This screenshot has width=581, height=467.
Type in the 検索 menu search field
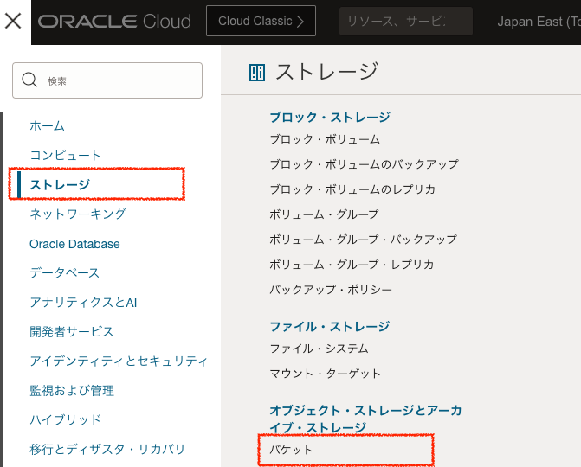(121, 80)
